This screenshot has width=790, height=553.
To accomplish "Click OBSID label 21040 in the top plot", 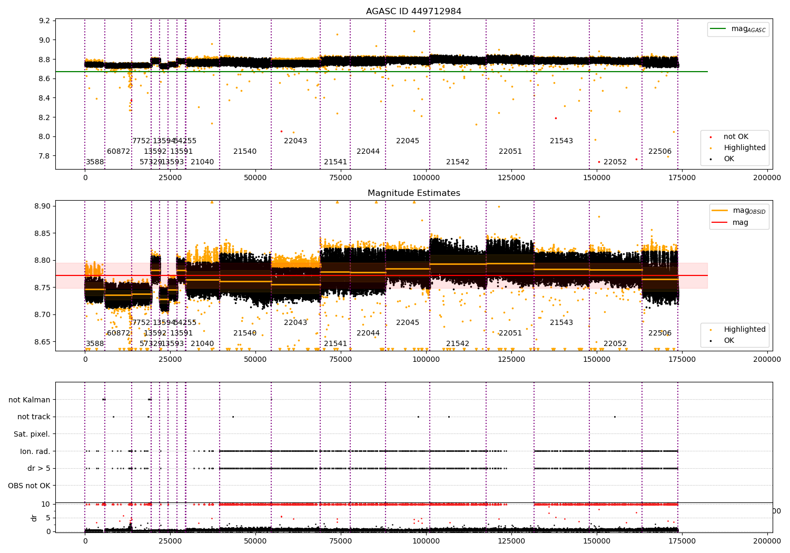I will pyautogui.click(x=202, y=162).
